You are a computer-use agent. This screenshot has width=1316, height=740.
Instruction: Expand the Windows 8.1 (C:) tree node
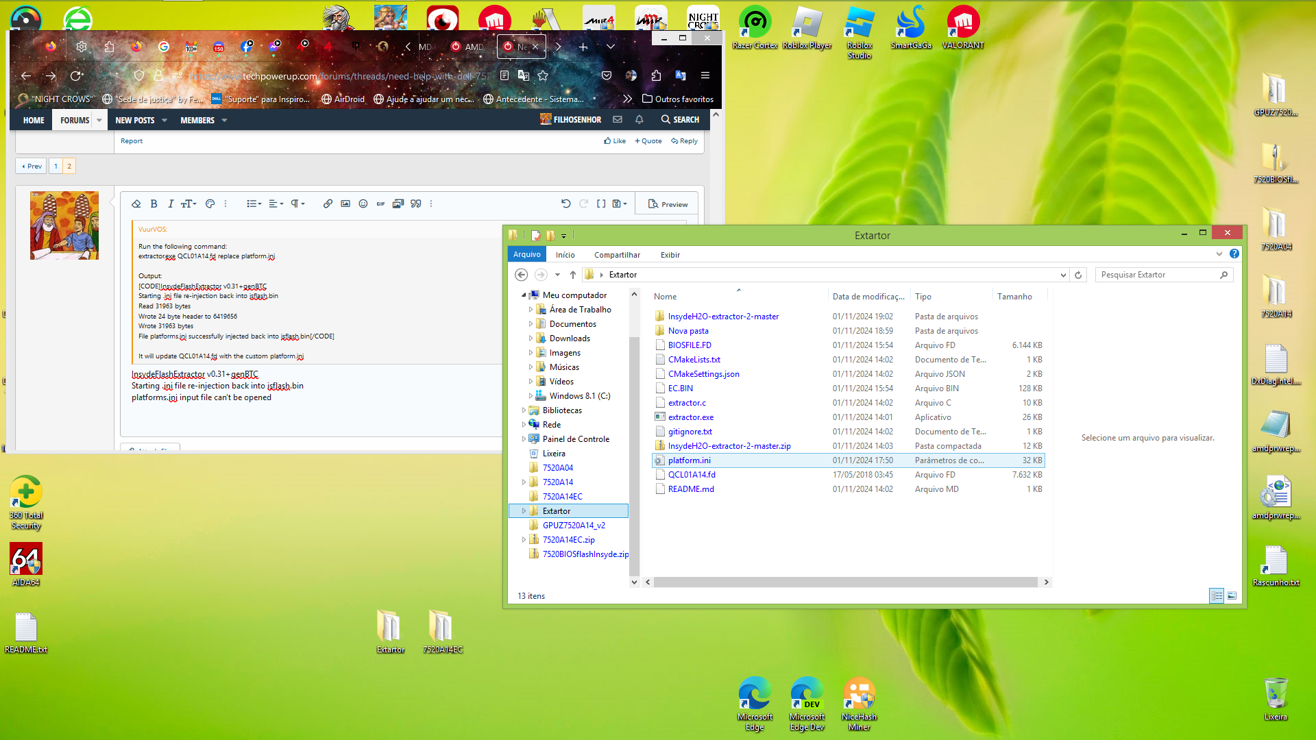(x=531, y=396)
